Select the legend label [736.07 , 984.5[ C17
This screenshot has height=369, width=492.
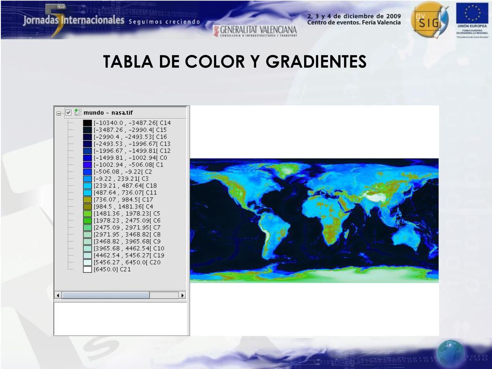123,199
